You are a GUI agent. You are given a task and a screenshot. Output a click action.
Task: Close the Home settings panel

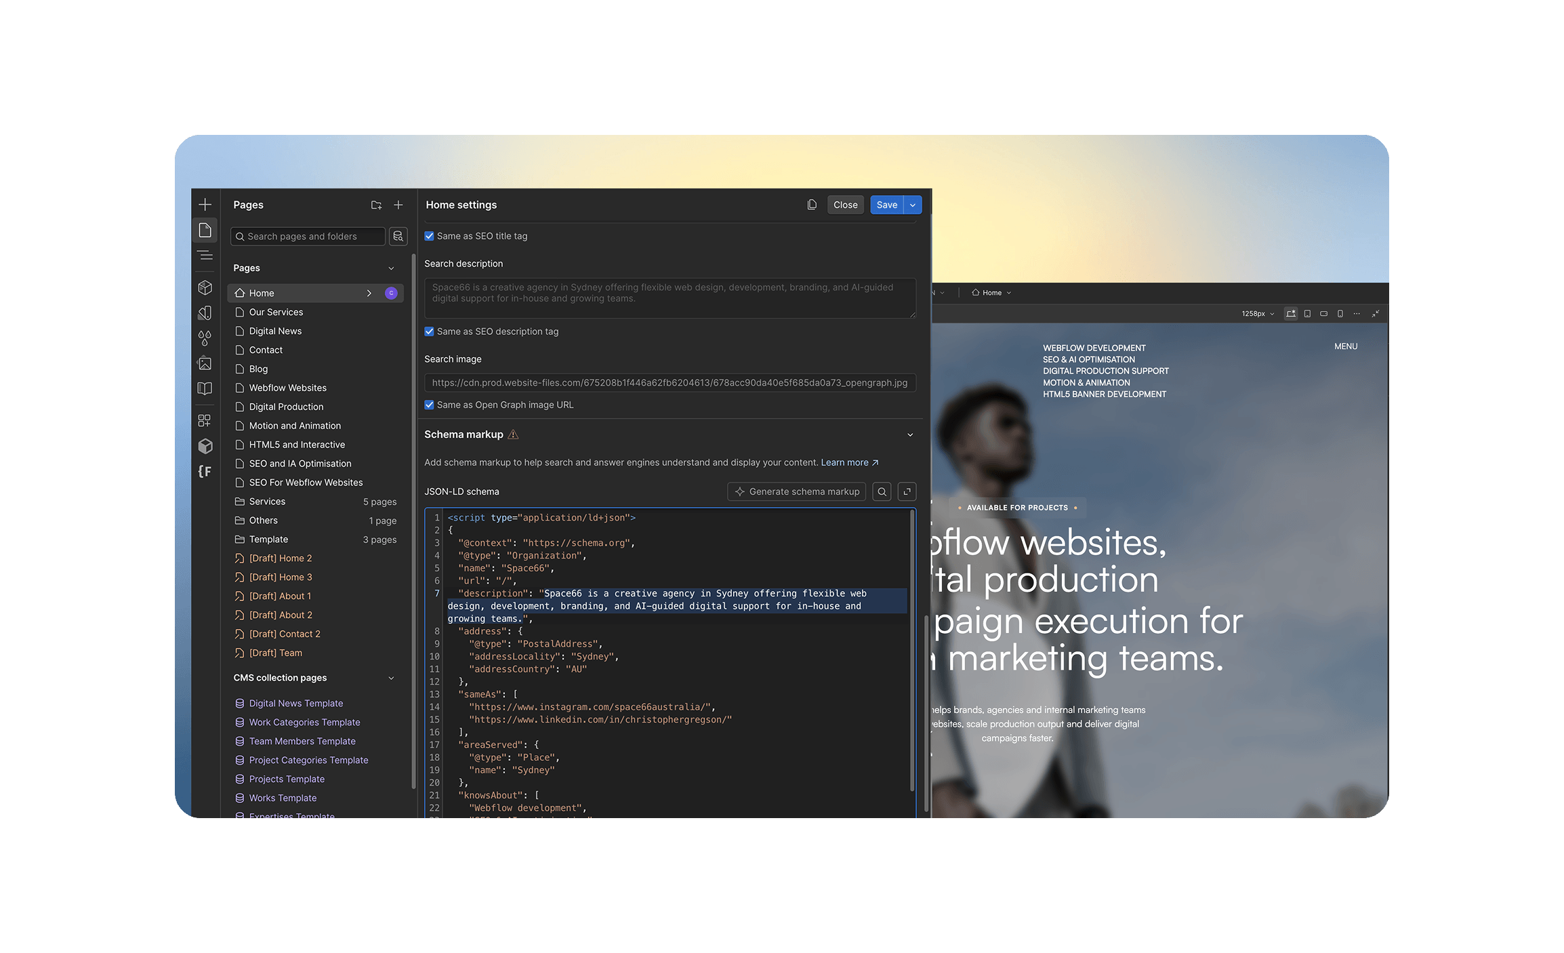846,205
